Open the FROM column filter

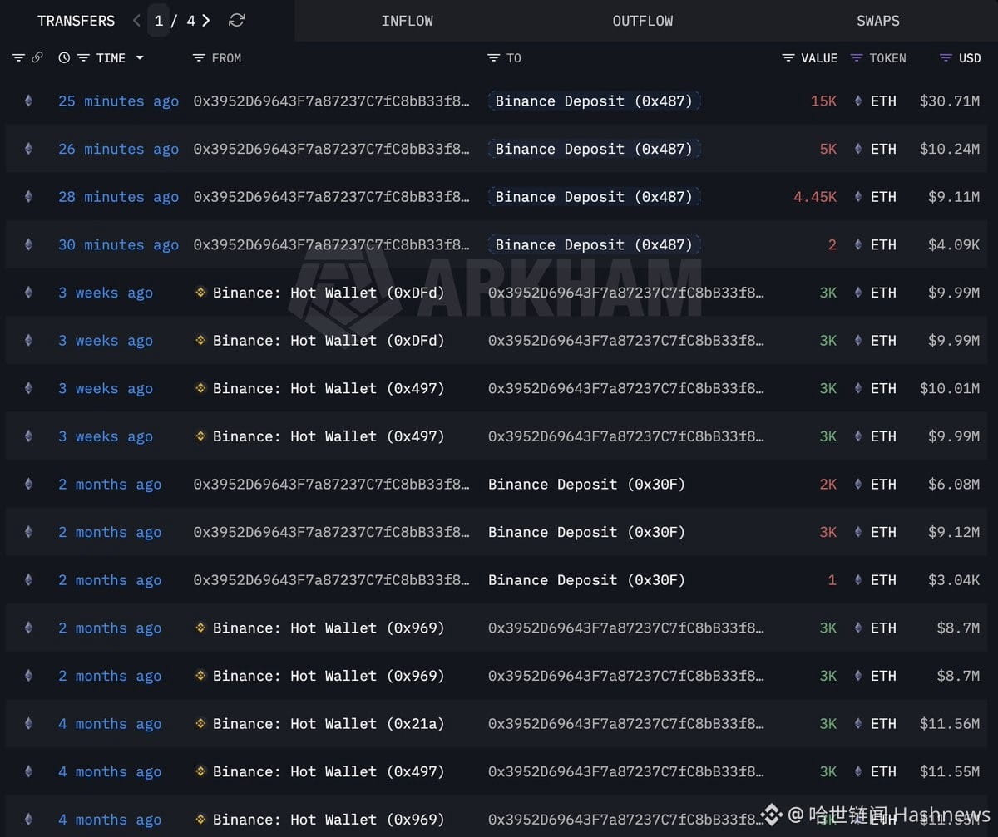coord(199,58)
